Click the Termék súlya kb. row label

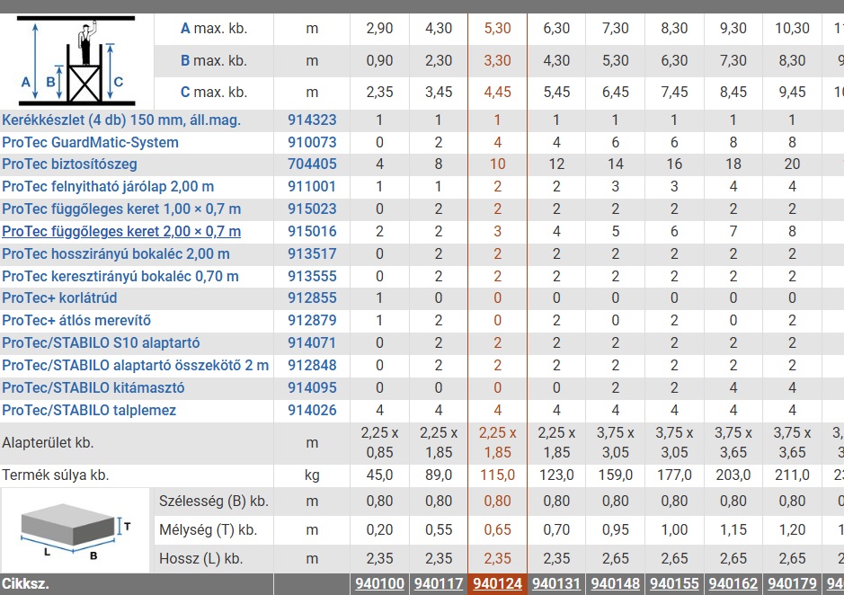tap(56, 475)
